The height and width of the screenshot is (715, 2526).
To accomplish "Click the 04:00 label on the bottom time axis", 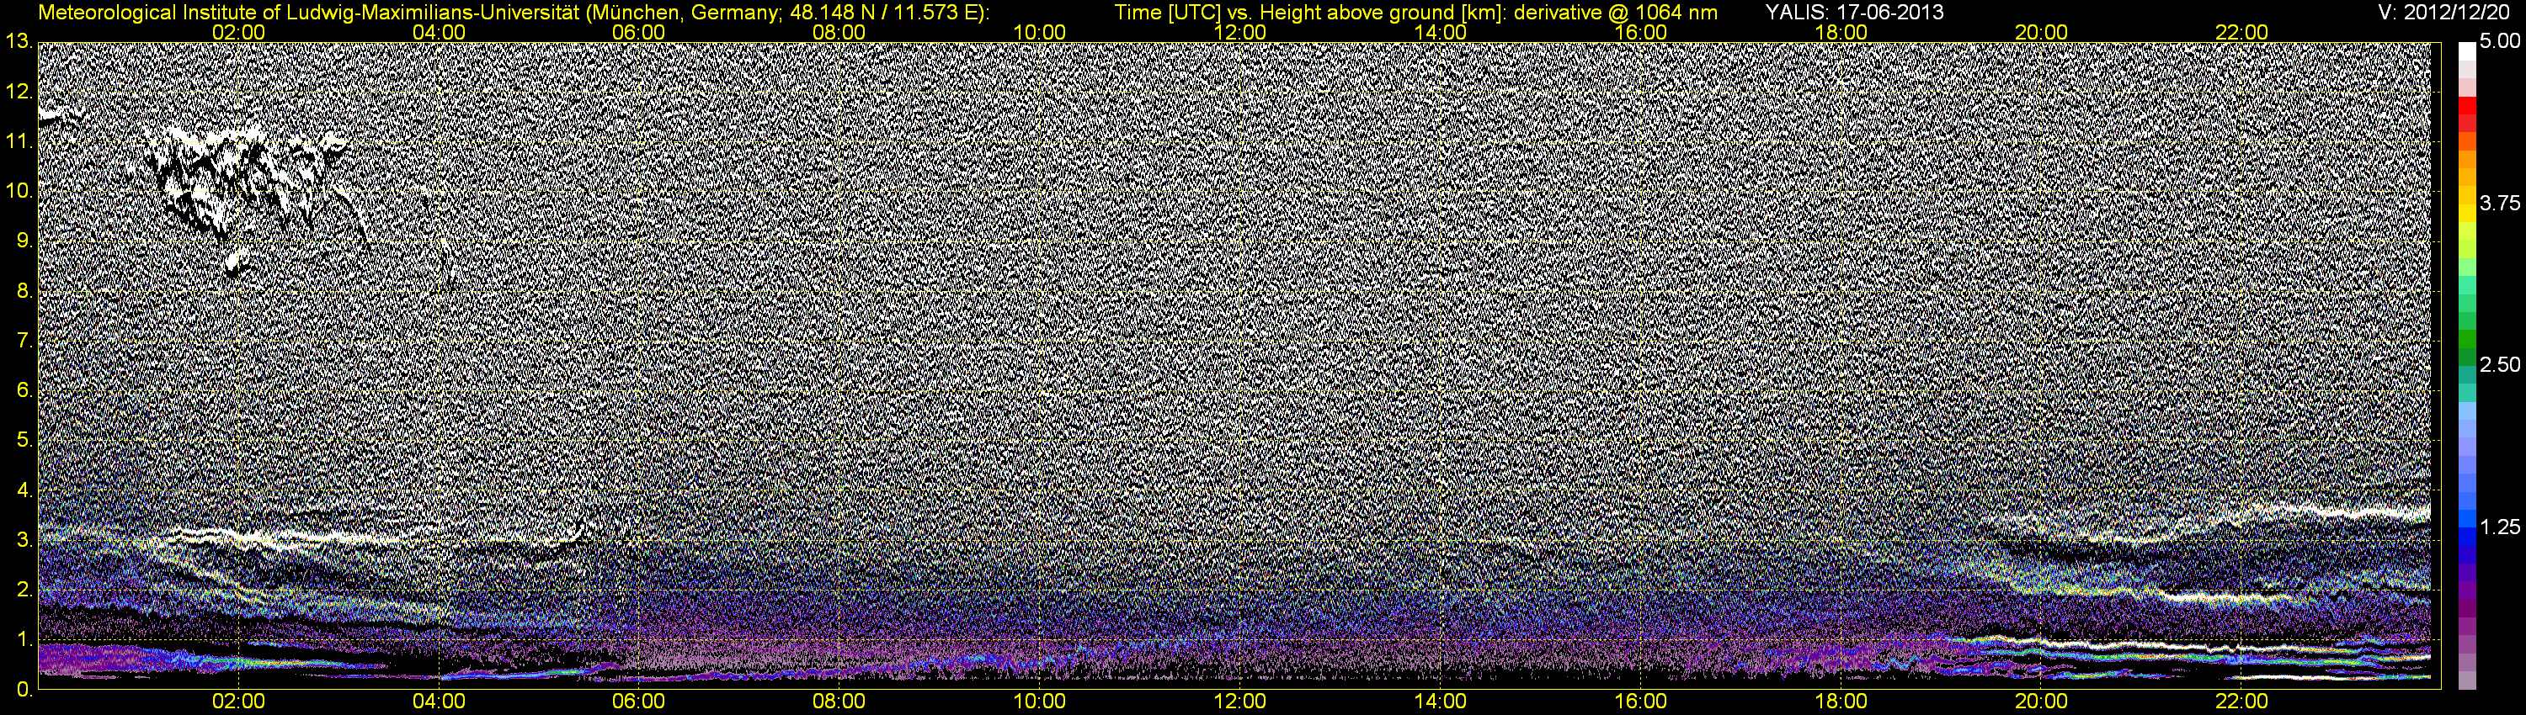I will coord(439,702).
